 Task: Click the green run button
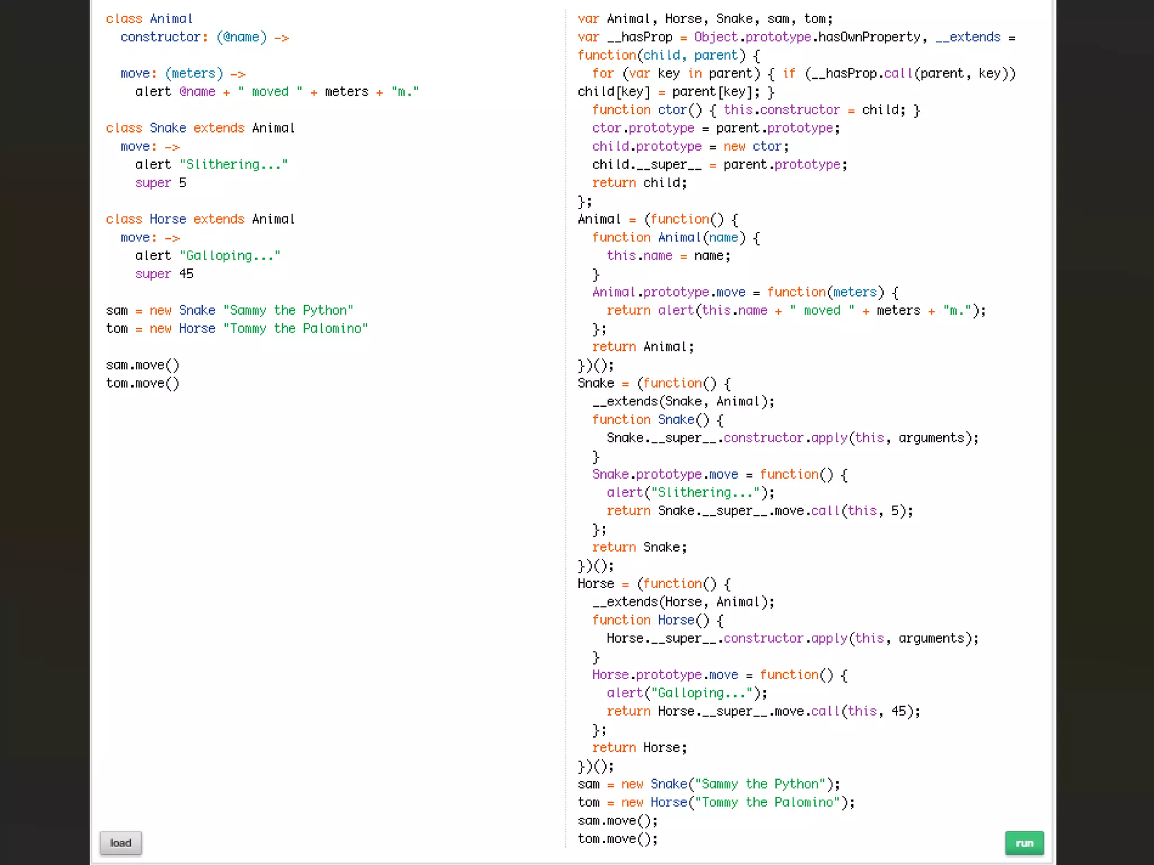[1024, 842]
